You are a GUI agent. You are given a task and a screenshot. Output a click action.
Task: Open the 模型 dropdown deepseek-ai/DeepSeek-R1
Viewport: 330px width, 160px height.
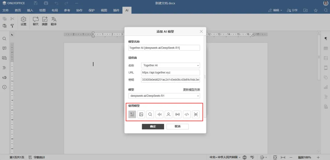click(164, 96)
